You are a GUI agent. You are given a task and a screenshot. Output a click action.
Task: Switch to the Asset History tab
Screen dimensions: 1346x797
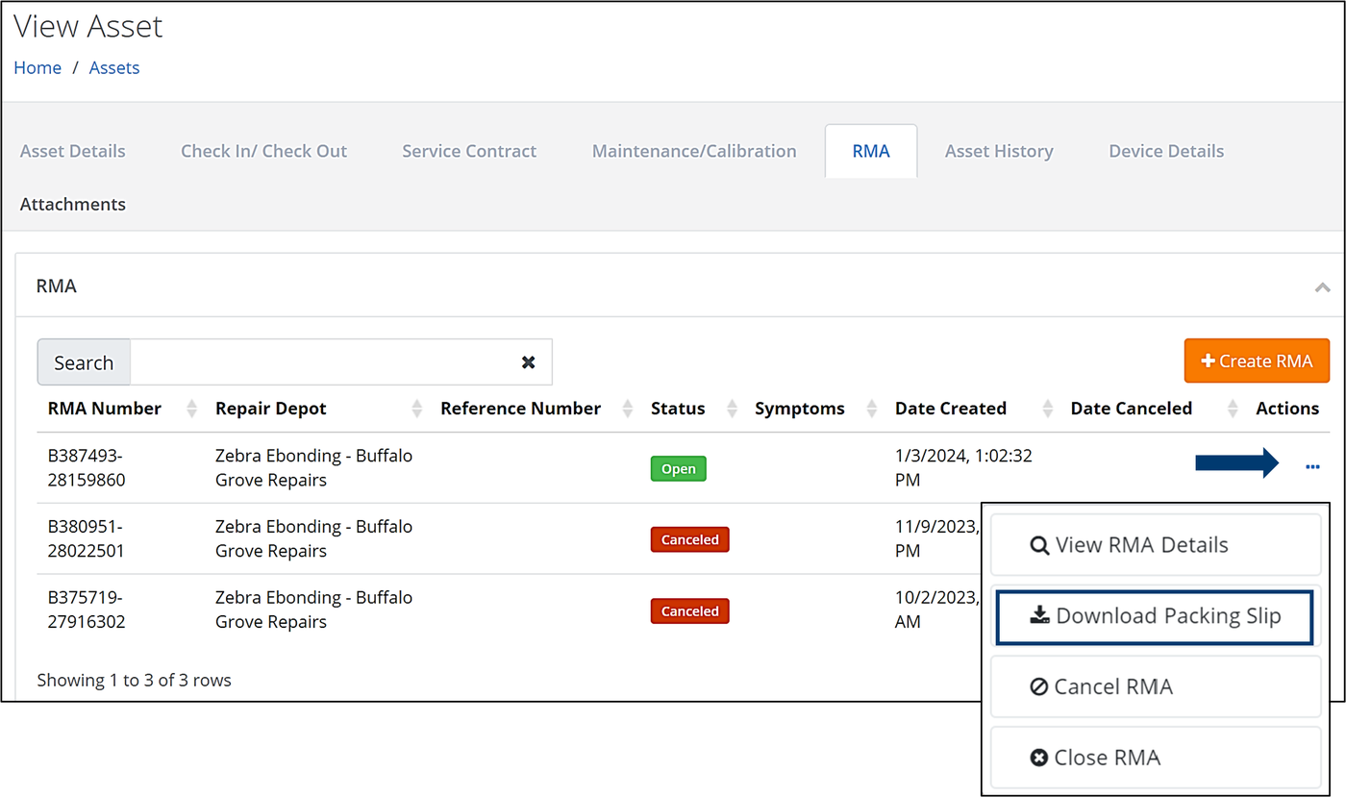999,151
